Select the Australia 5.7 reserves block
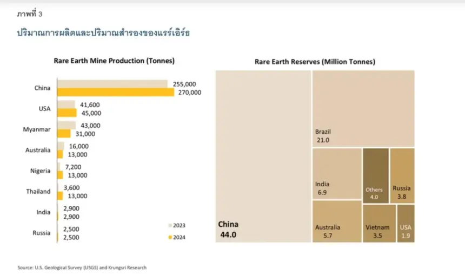This screenshot has height=274, width=465. (x=337, y=221)
